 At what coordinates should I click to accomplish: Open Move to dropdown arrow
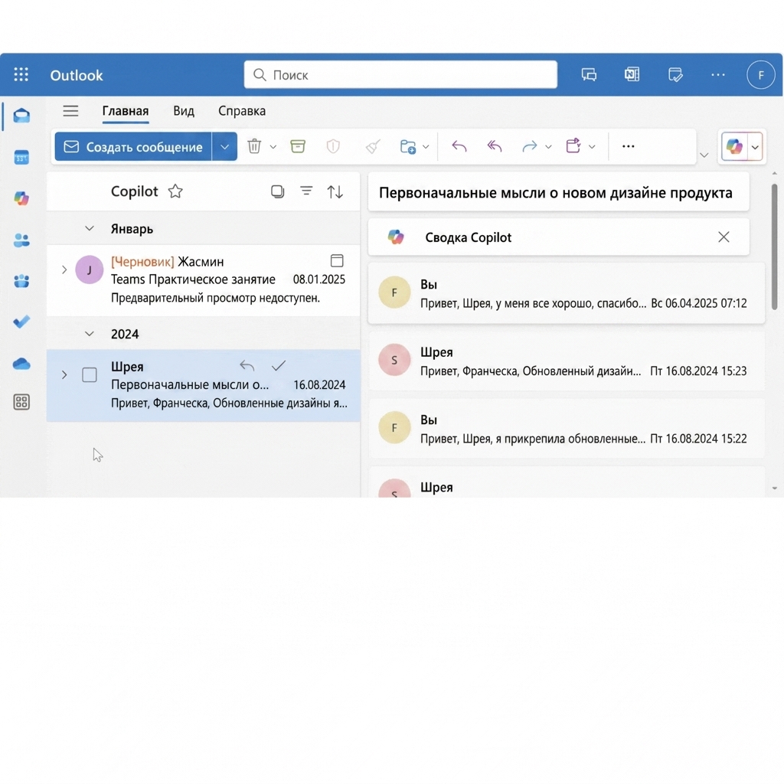tap(426, 147)
